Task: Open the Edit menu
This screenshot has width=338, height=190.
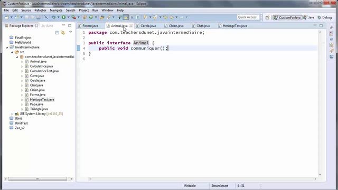Action: [x=15, y=10]
